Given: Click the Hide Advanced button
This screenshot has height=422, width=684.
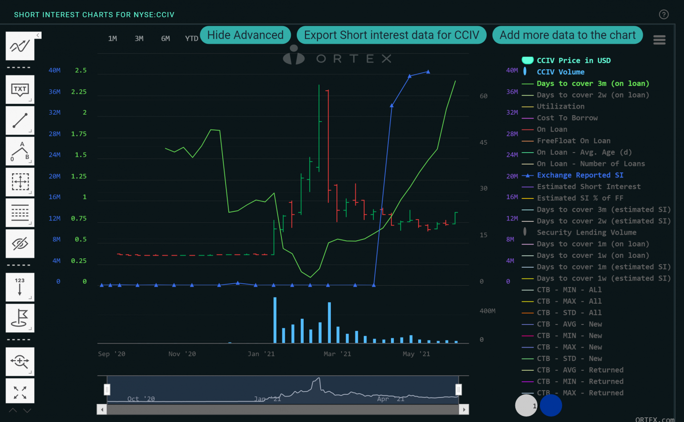Looking at the screenshot, I should [245, 35].
